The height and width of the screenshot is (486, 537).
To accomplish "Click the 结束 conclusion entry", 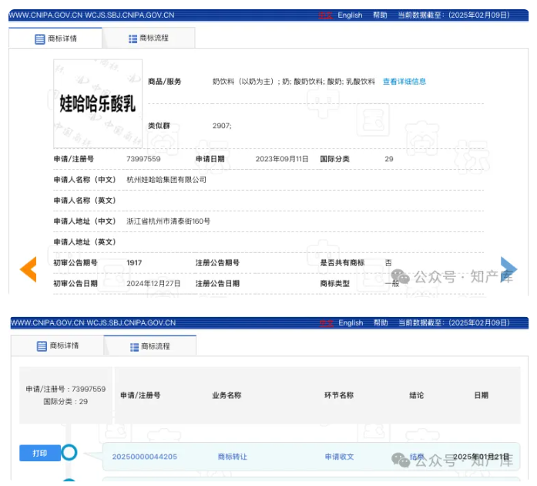I will pyautogui.click(x=417, y=457).
